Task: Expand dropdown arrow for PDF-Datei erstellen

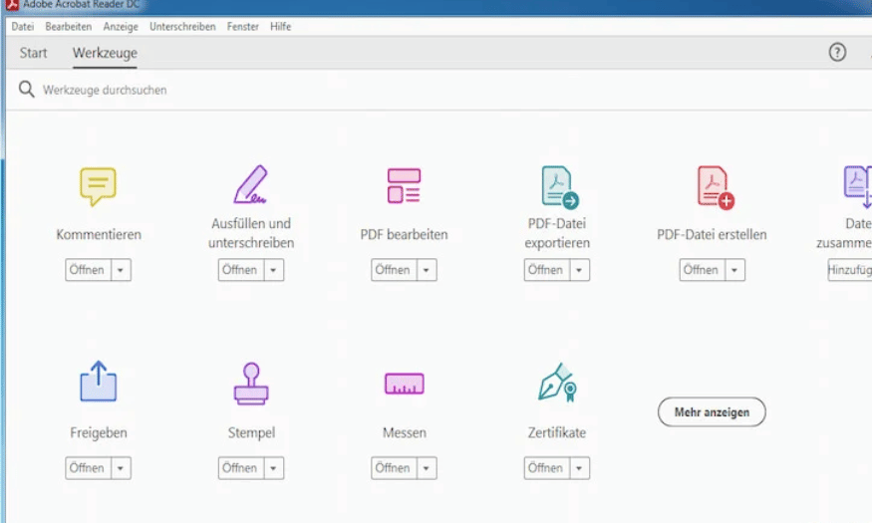Action: tap(734, 270)
